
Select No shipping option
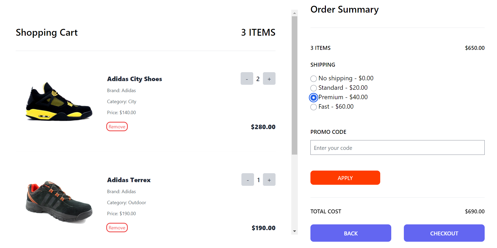314,79
